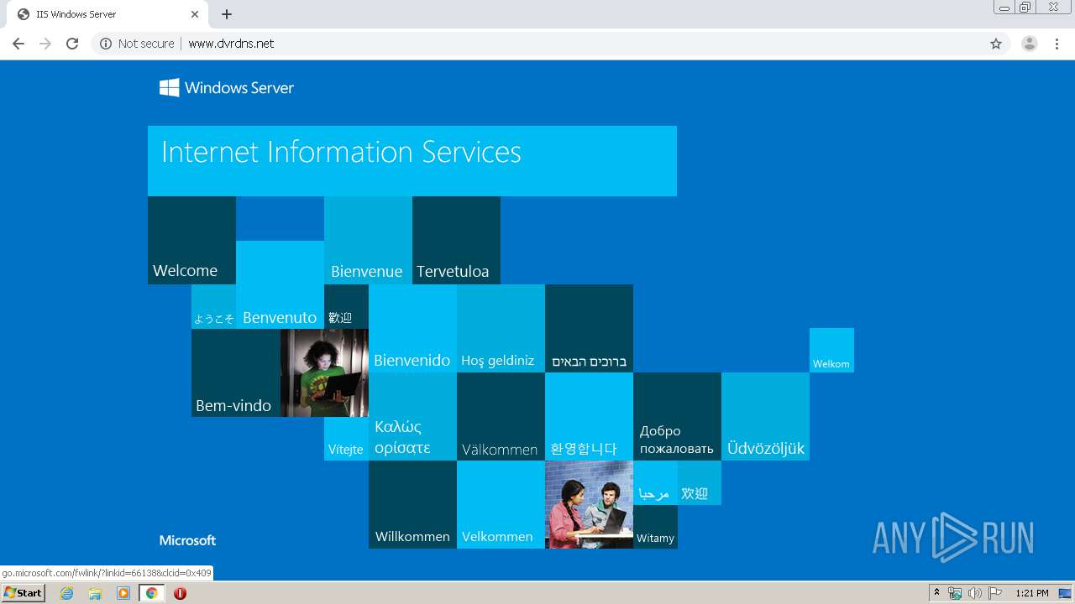Click the volume speaker tray icon

(974, 593)
